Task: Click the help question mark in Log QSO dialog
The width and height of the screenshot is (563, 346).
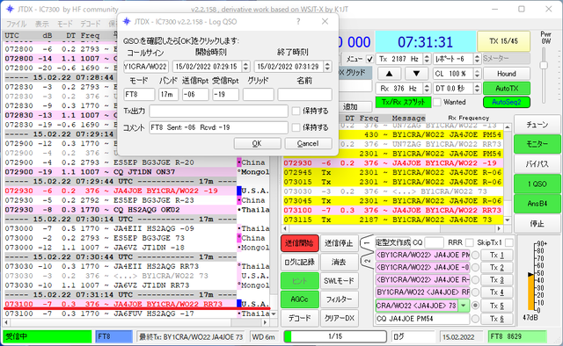Action: (298, 21)
